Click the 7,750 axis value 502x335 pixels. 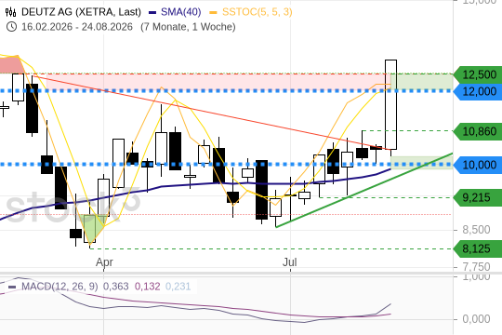476,267
